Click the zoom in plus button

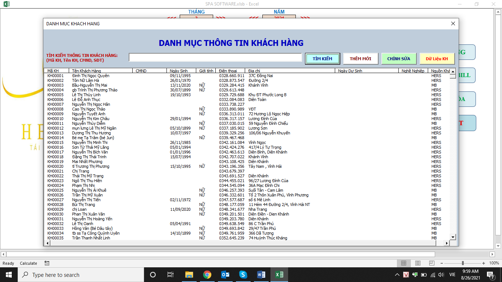(x=484, y=263)
